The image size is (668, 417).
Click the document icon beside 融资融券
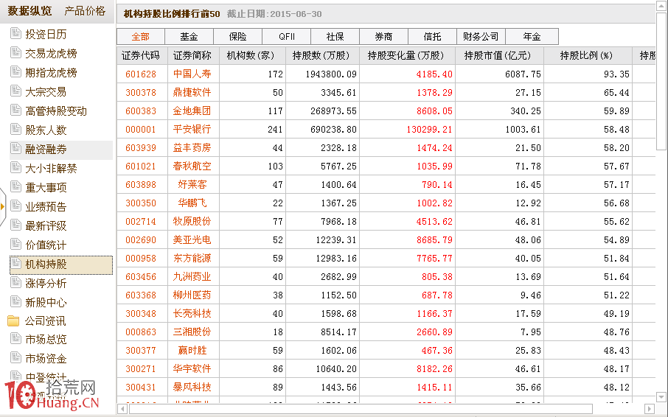coord(15,148)
